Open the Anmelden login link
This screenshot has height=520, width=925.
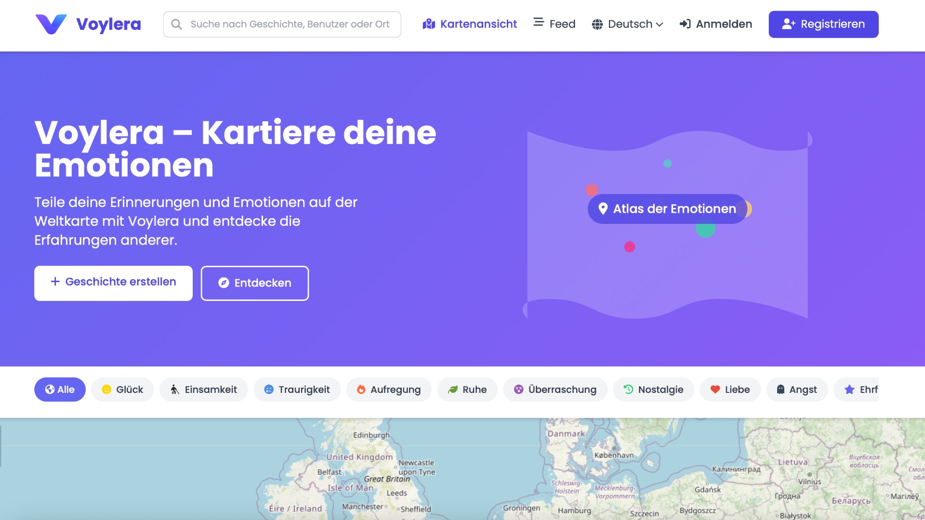point(716,24)
